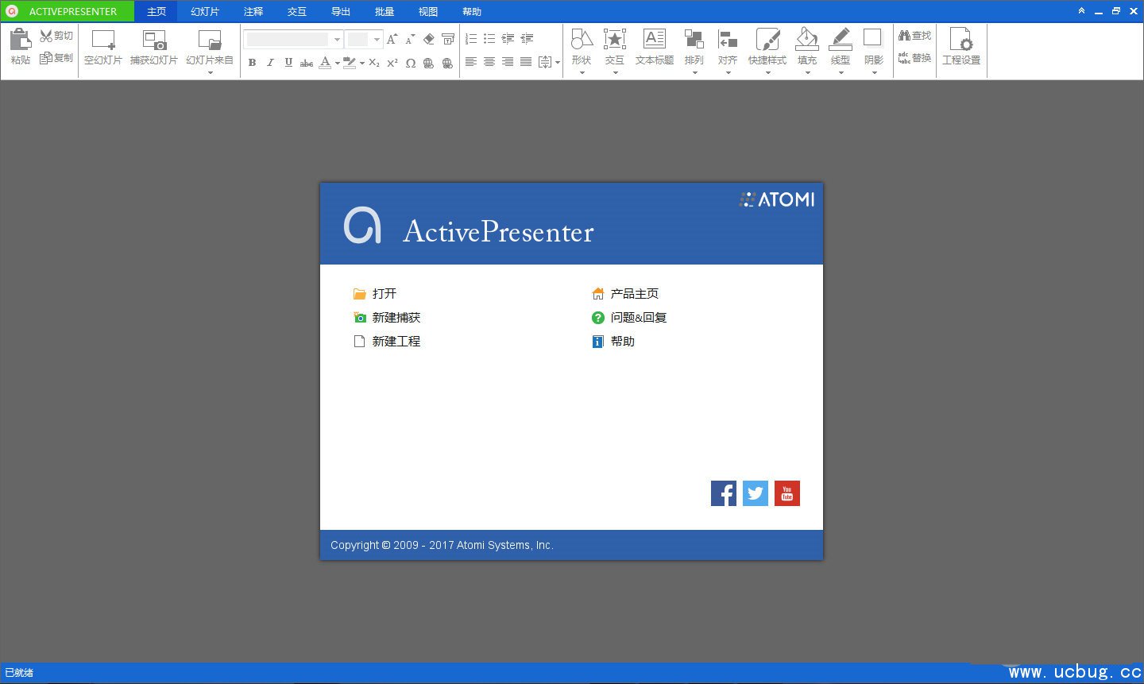Open the font name combo box
The width and height of the screenshot is (1144, 684).
(337, 39)
